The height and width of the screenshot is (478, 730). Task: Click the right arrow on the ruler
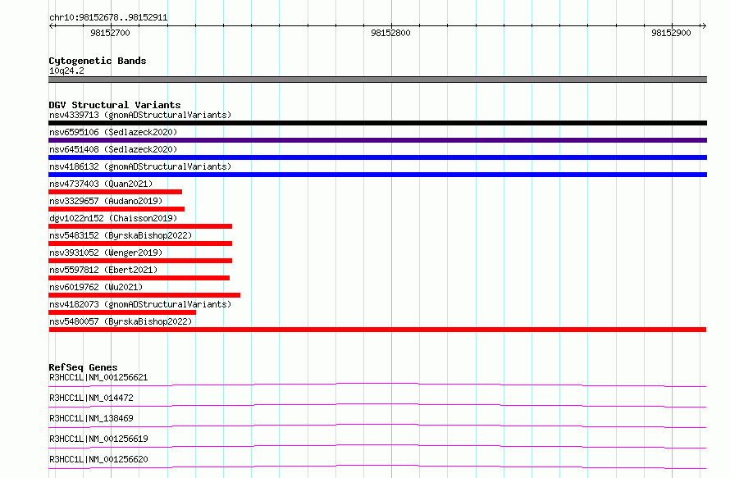703,25
